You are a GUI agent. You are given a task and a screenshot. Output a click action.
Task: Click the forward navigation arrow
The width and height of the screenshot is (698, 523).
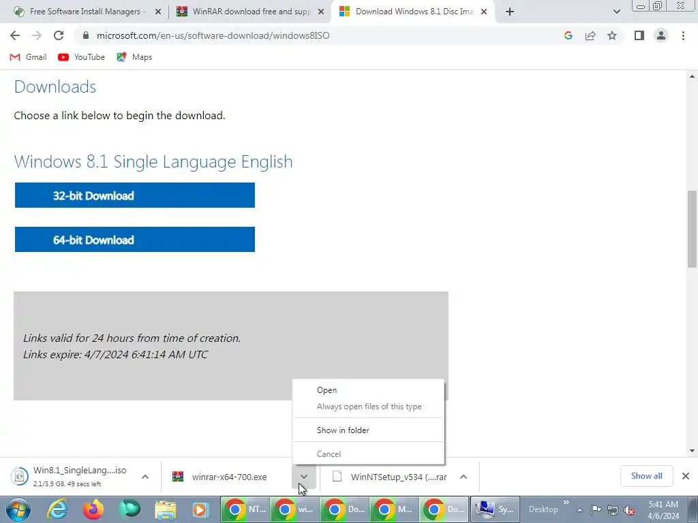point(37,35)
